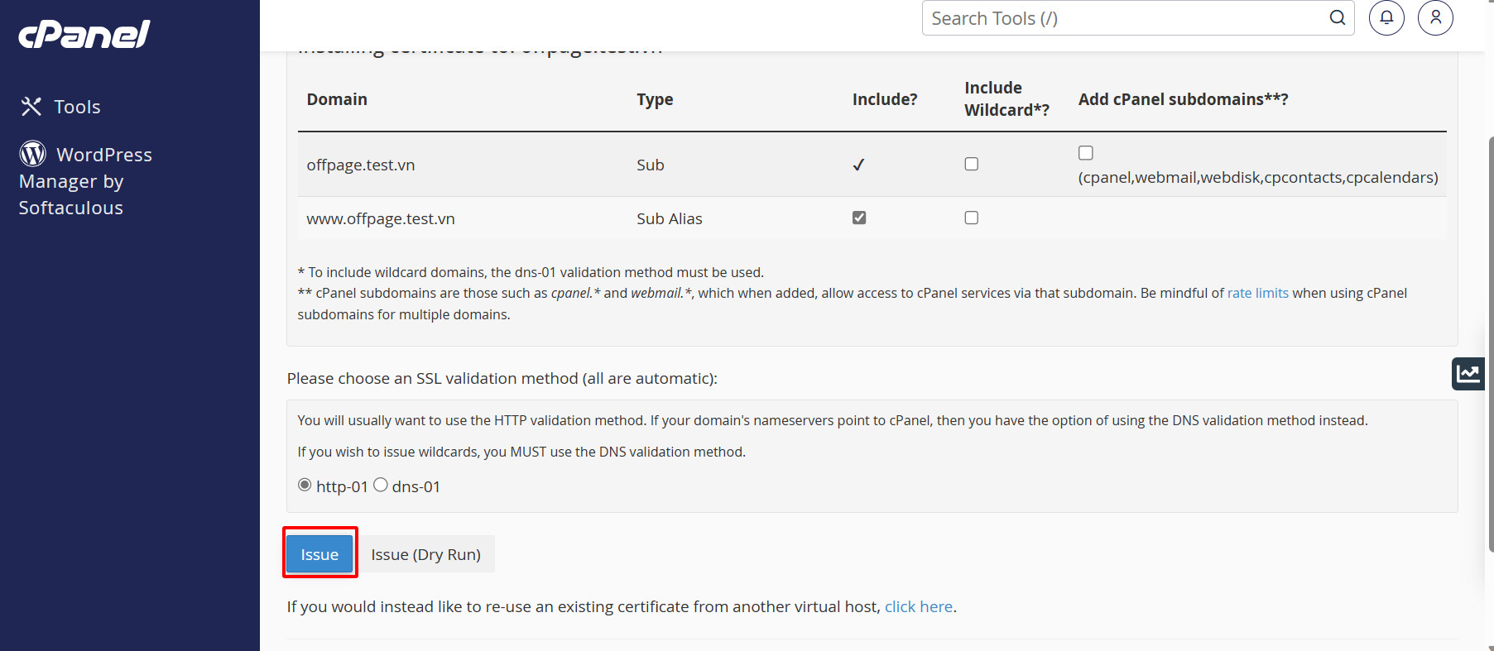Select the http-01 validation method

305,485
